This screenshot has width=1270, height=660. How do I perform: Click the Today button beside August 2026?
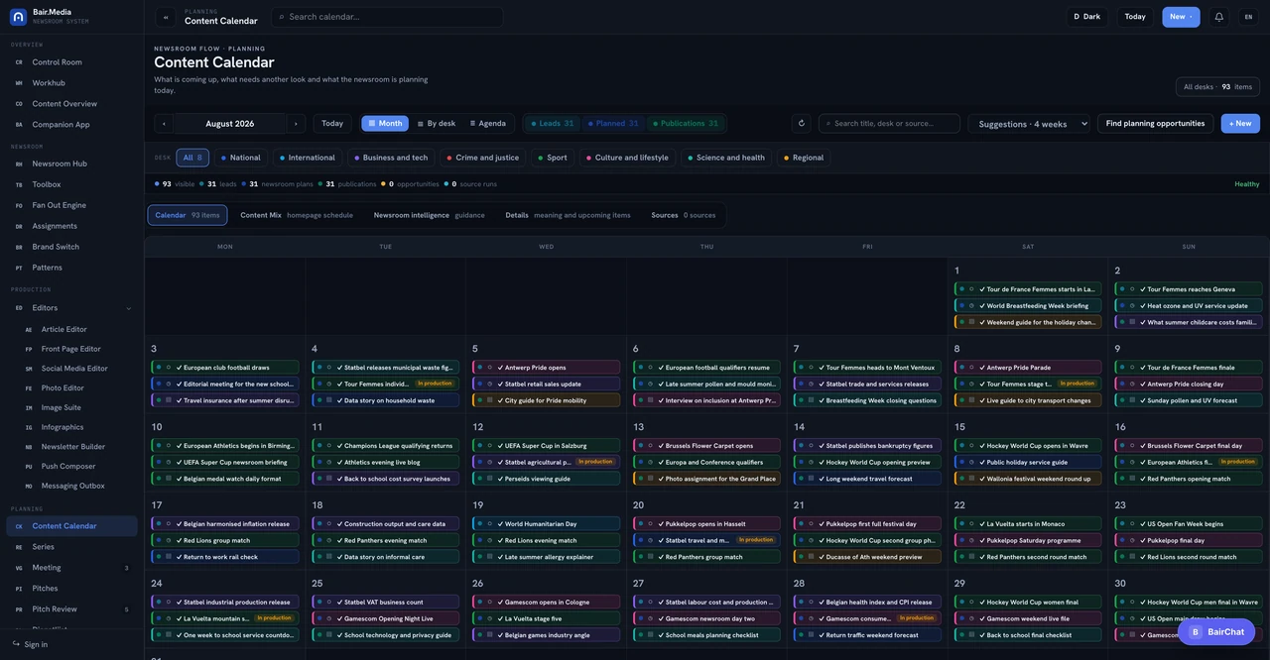click(332, 124)
